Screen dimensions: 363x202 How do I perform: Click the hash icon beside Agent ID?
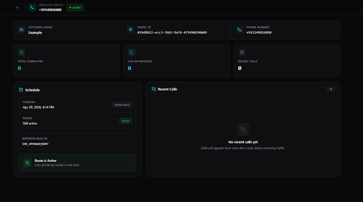pos(131,30)
